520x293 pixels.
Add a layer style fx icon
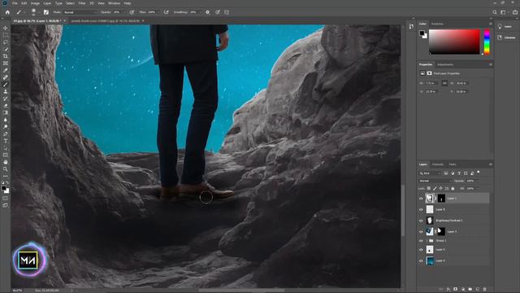448,290
